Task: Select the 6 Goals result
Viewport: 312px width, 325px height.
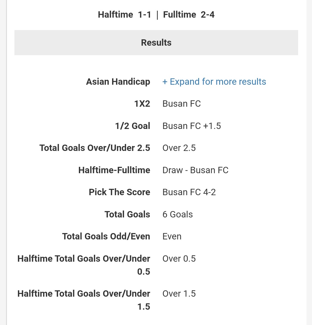Action: (x=177, y=214)
